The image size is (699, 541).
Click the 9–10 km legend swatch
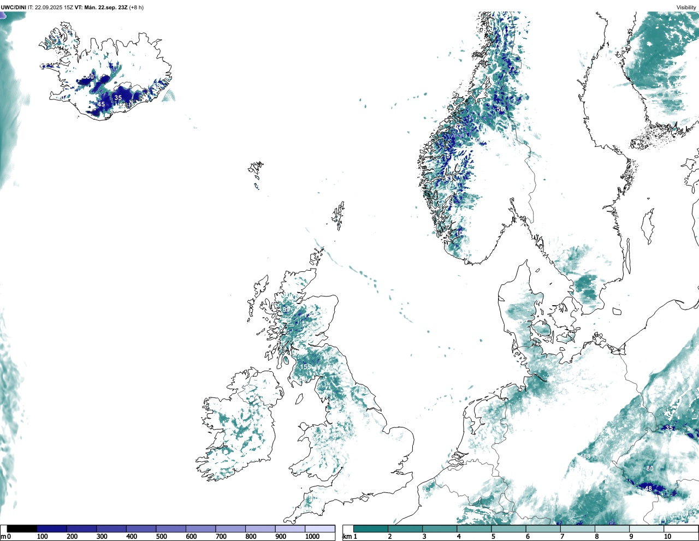pyautogui.click(x=647, y=528)
